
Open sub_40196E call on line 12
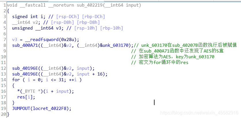pos(25,68)
